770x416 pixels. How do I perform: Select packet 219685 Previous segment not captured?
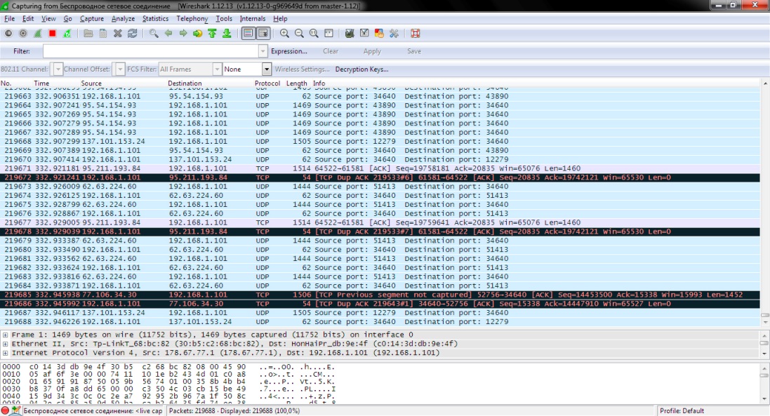click(380, 295)
